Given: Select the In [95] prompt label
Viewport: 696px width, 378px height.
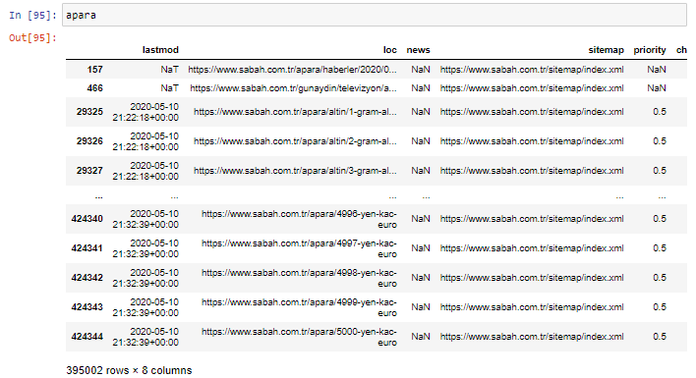Looking at the screenshot, I should [32, 15].
